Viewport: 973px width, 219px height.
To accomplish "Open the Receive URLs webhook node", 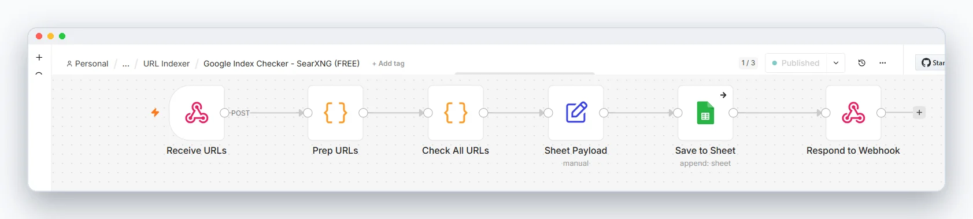I will point(197,113).
